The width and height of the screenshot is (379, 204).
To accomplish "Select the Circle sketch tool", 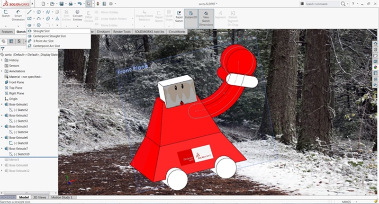I will [x=39, y=12].
